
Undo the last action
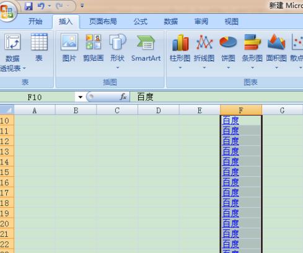click(41, 6)
